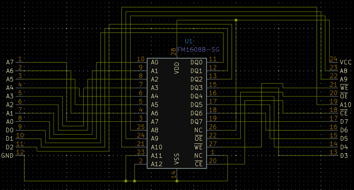354x190 pixels.
Task: Select the DQ5 pin name
Action: (196, 105)
